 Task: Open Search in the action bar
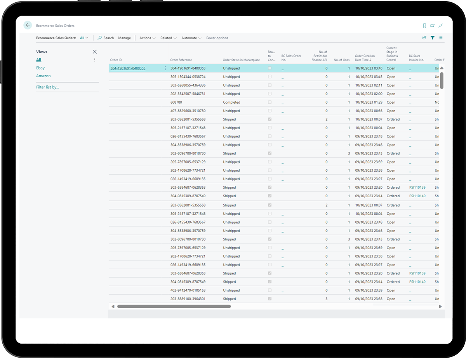pos(106,38)
